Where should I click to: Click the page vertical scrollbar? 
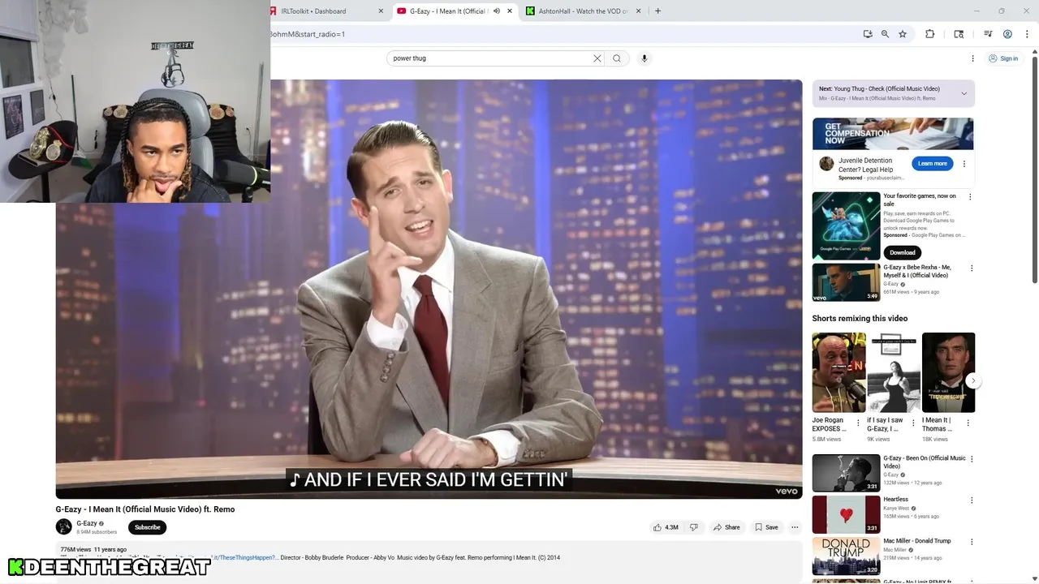click(x=1034, y=170)
